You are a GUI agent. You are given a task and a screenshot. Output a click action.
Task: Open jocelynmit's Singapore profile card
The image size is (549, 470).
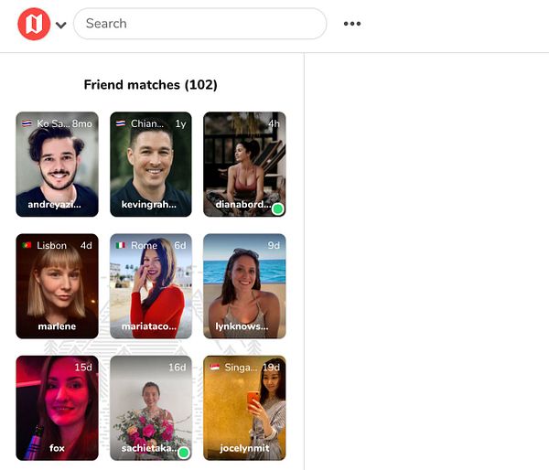(x=244, y=408)
